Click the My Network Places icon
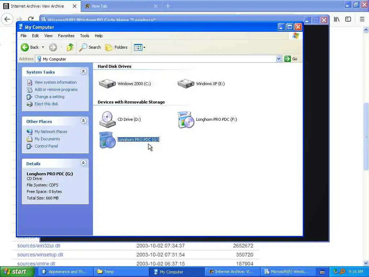This screenshot has height=277, width=369. pyautogui.click(x=30, y=132)
